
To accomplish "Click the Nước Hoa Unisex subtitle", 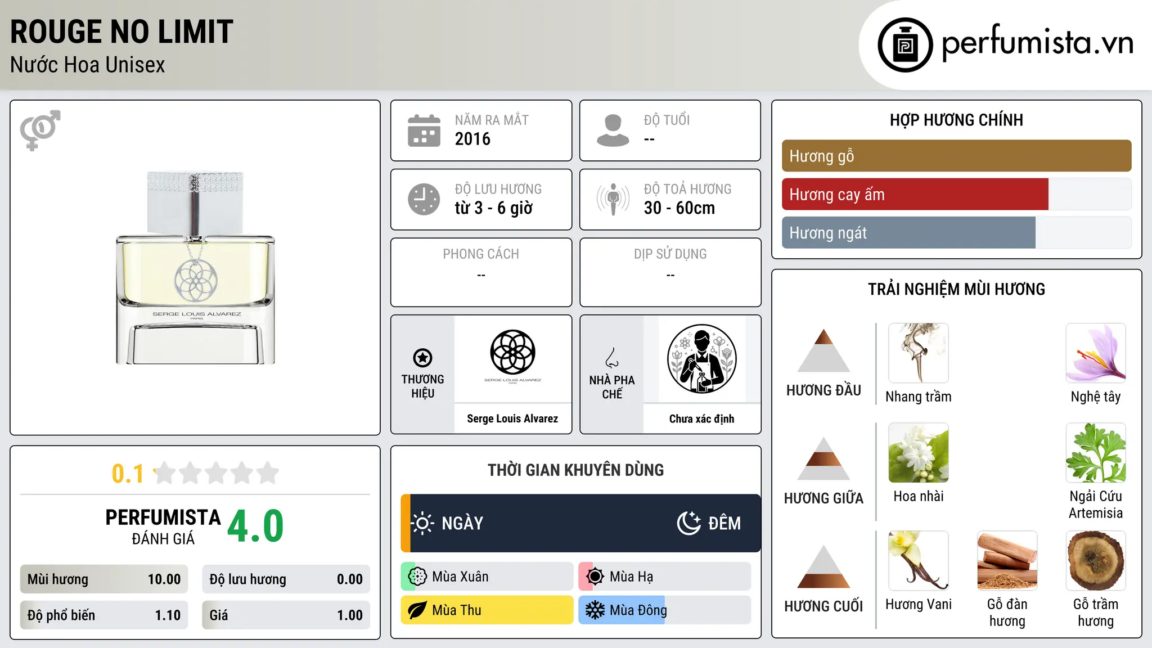I will pyautogui.click(x=88, y=65).
